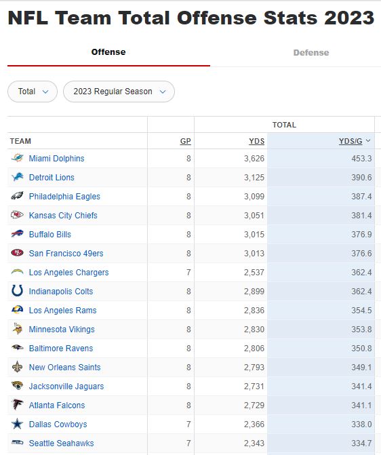Open the Buffalo Bills team link
Viewport: 381px width, 455px height.
point(50,235)
